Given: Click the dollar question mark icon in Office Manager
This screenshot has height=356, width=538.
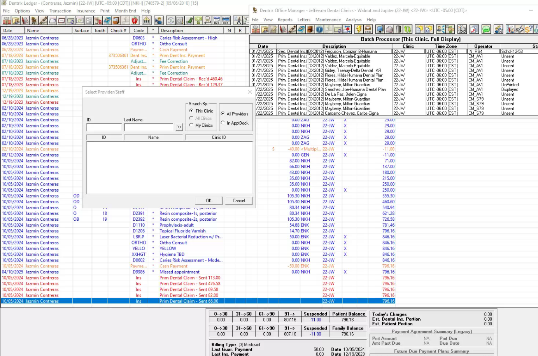Looking at the screenshot, I should click(529, 29).
